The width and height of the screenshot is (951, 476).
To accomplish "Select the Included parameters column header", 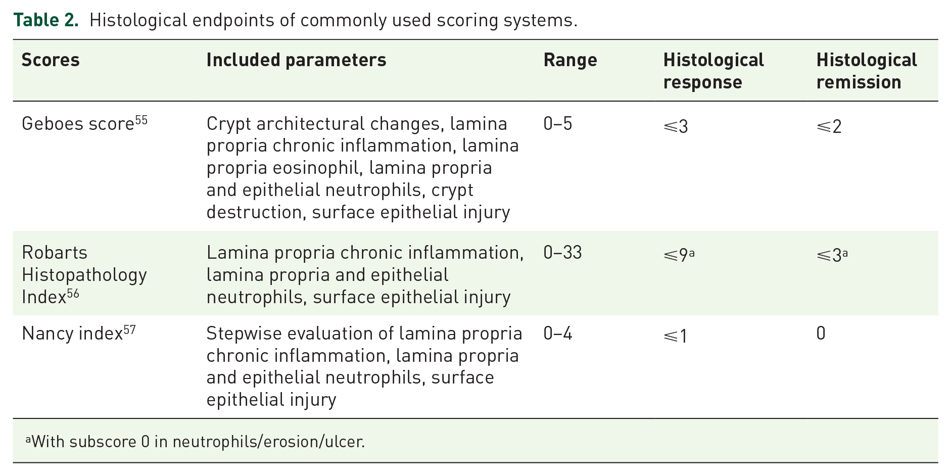I will 296,60.
